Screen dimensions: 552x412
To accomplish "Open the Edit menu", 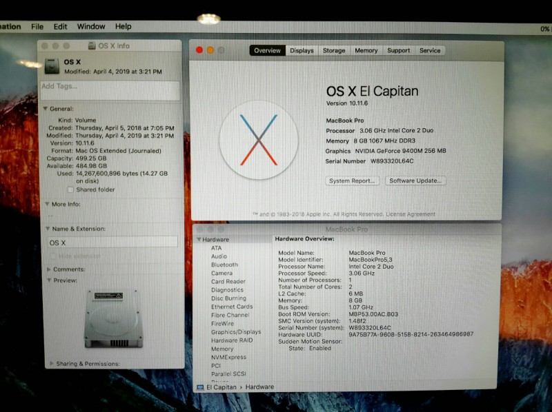I will pyautogui.click(x=60, y=27).
